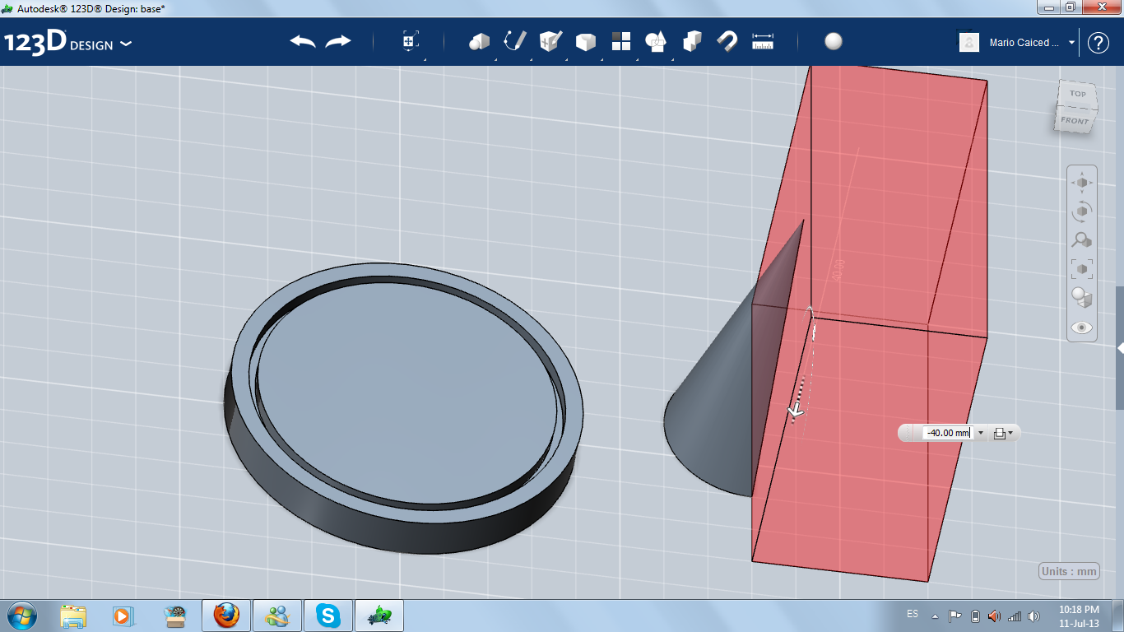
Task: Switch to Windows Live Messenger in taskbar
Action: pyautogui.click(x=277, y=616)
